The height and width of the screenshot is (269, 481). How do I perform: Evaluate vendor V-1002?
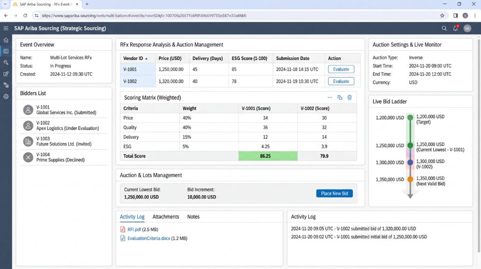pyautogui.click(x=341, y=81)
